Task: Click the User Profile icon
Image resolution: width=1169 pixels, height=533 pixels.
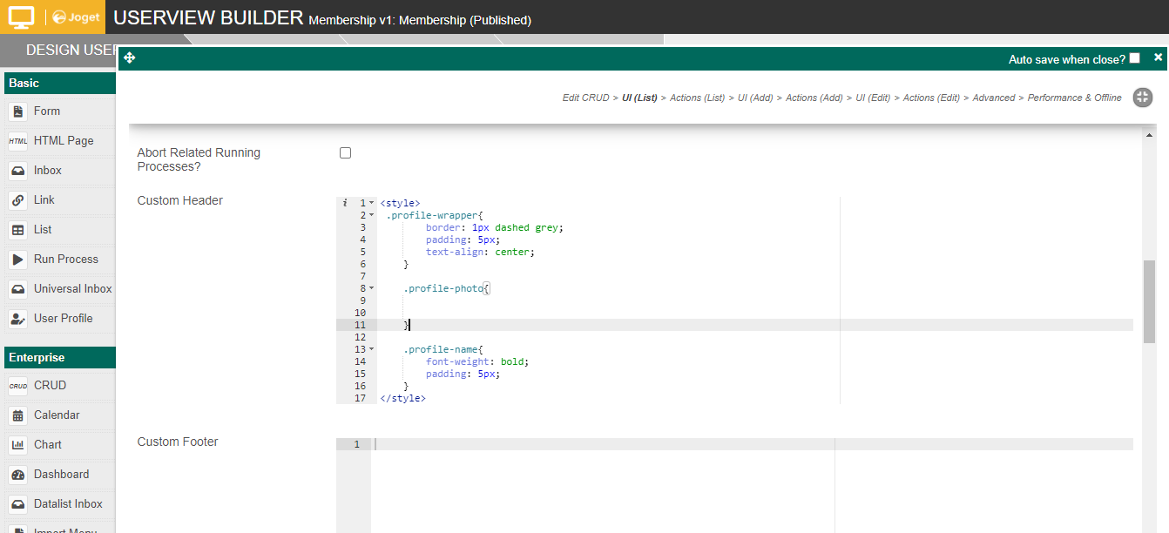Action: (18, 319)
